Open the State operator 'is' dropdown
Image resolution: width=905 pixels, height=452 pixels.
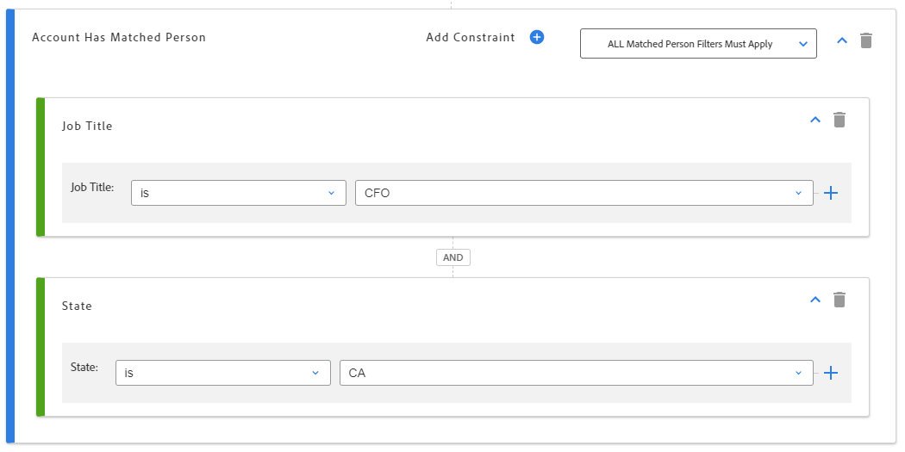pyautogui.click(x=222, y=373)
